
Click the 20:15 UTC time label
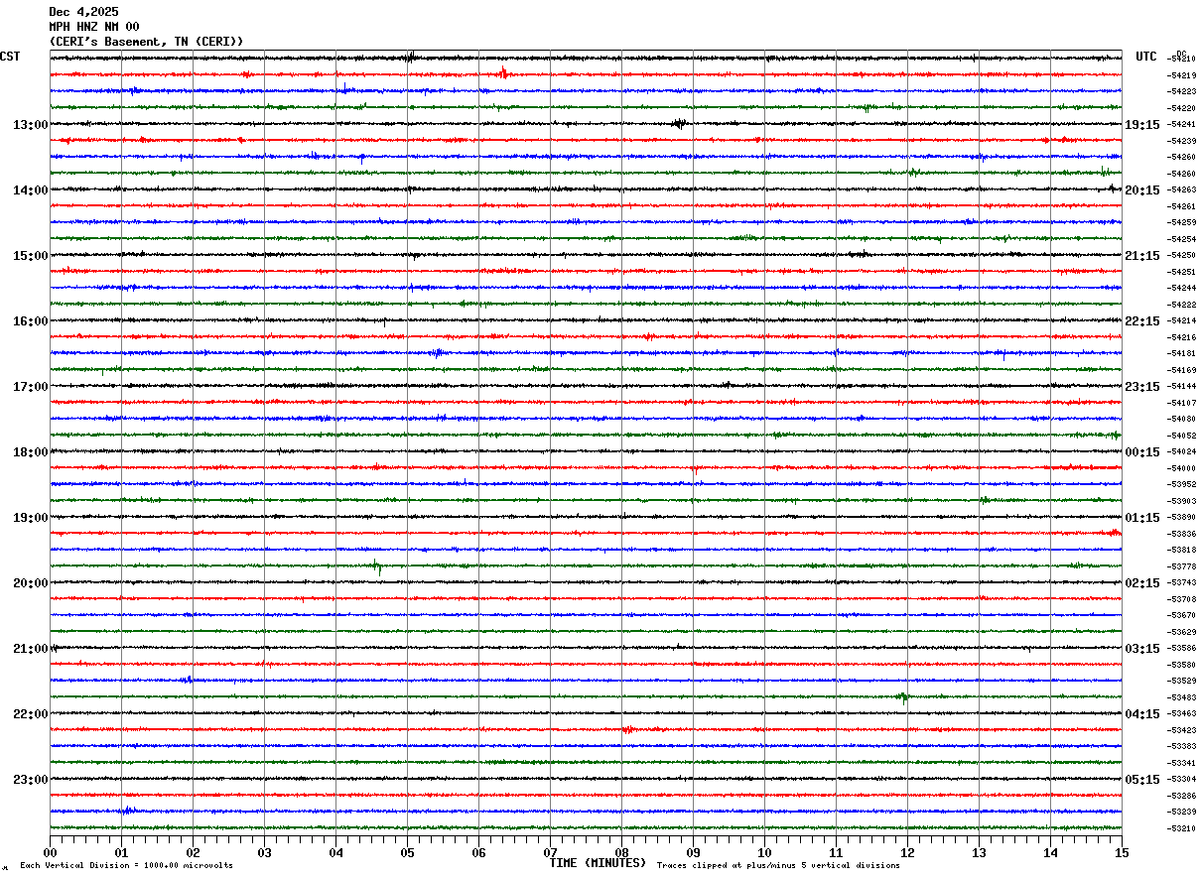pos(1142,190)
